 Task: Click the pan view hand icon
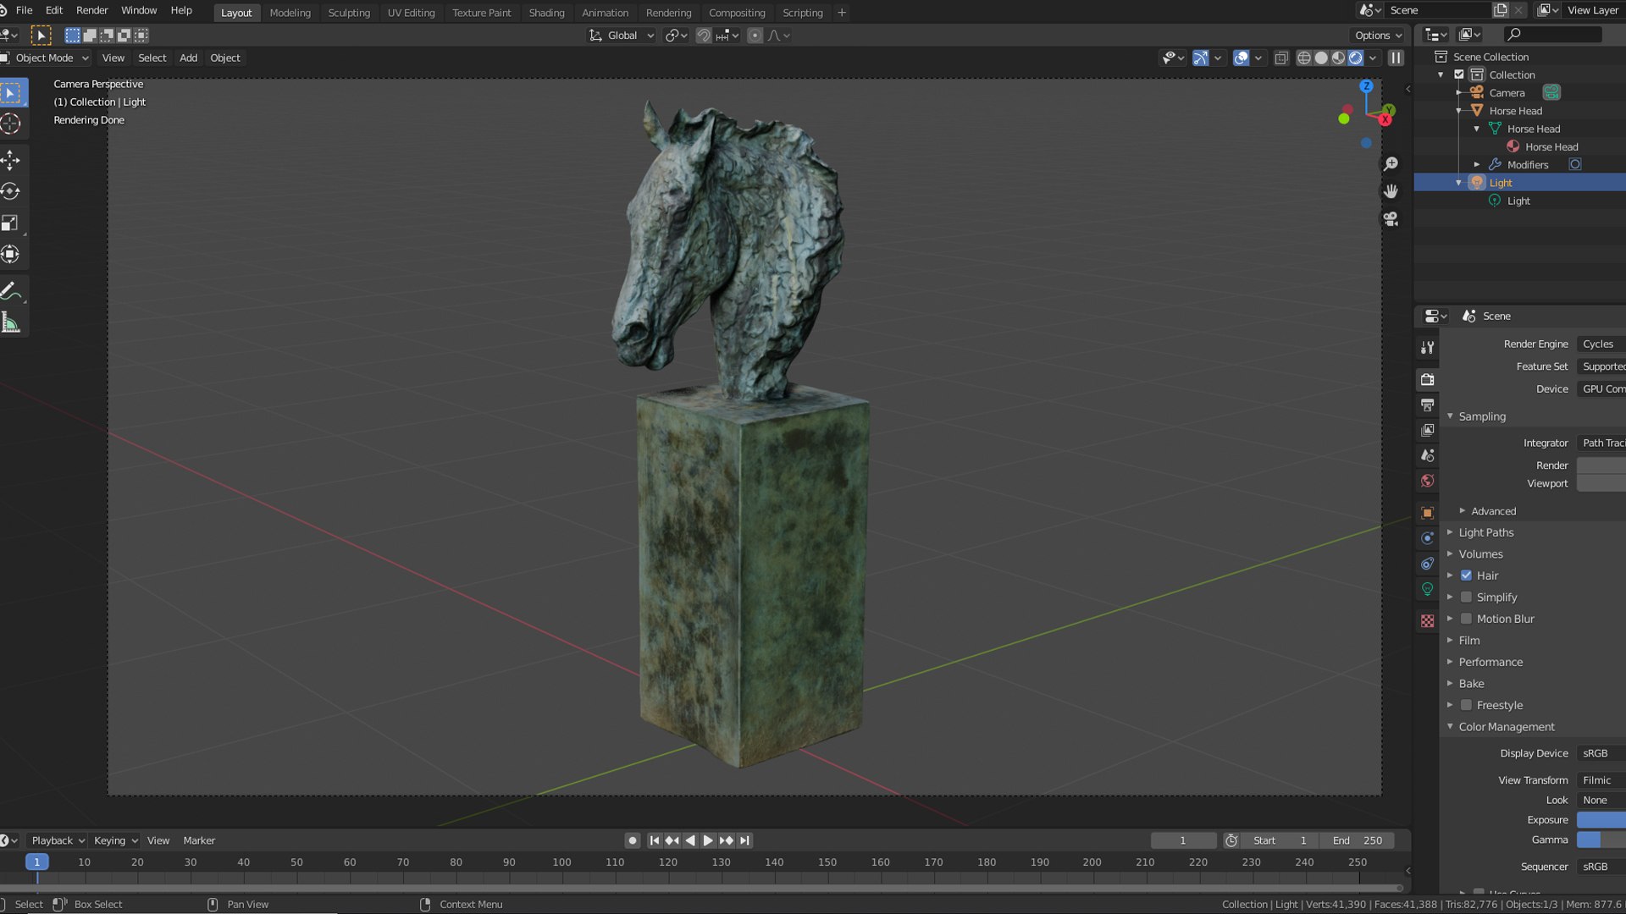click(1391, 191)
